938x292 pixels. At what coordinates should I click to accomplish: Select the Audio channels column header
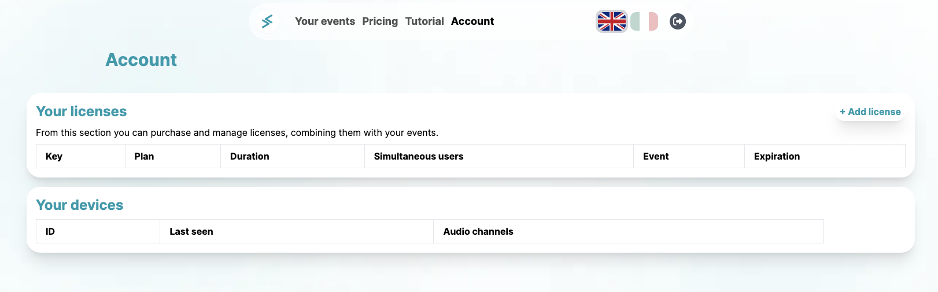(x=478, y=231)
